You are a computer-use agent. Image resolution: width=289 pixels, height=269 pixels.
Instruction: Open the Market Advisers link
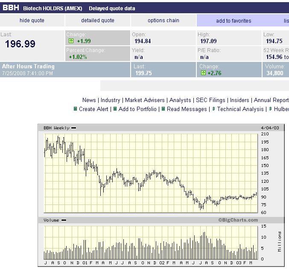[145, 100]
